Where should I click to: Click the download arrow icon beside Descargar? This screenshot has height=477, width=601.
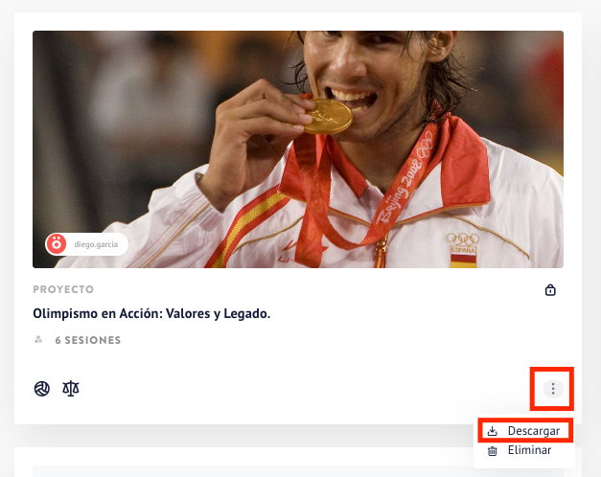492,431
